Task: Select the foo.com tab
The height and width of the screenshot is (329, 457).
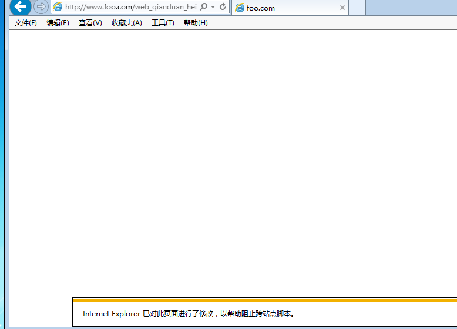Action: pyautogui.click(x=290, y=8)
